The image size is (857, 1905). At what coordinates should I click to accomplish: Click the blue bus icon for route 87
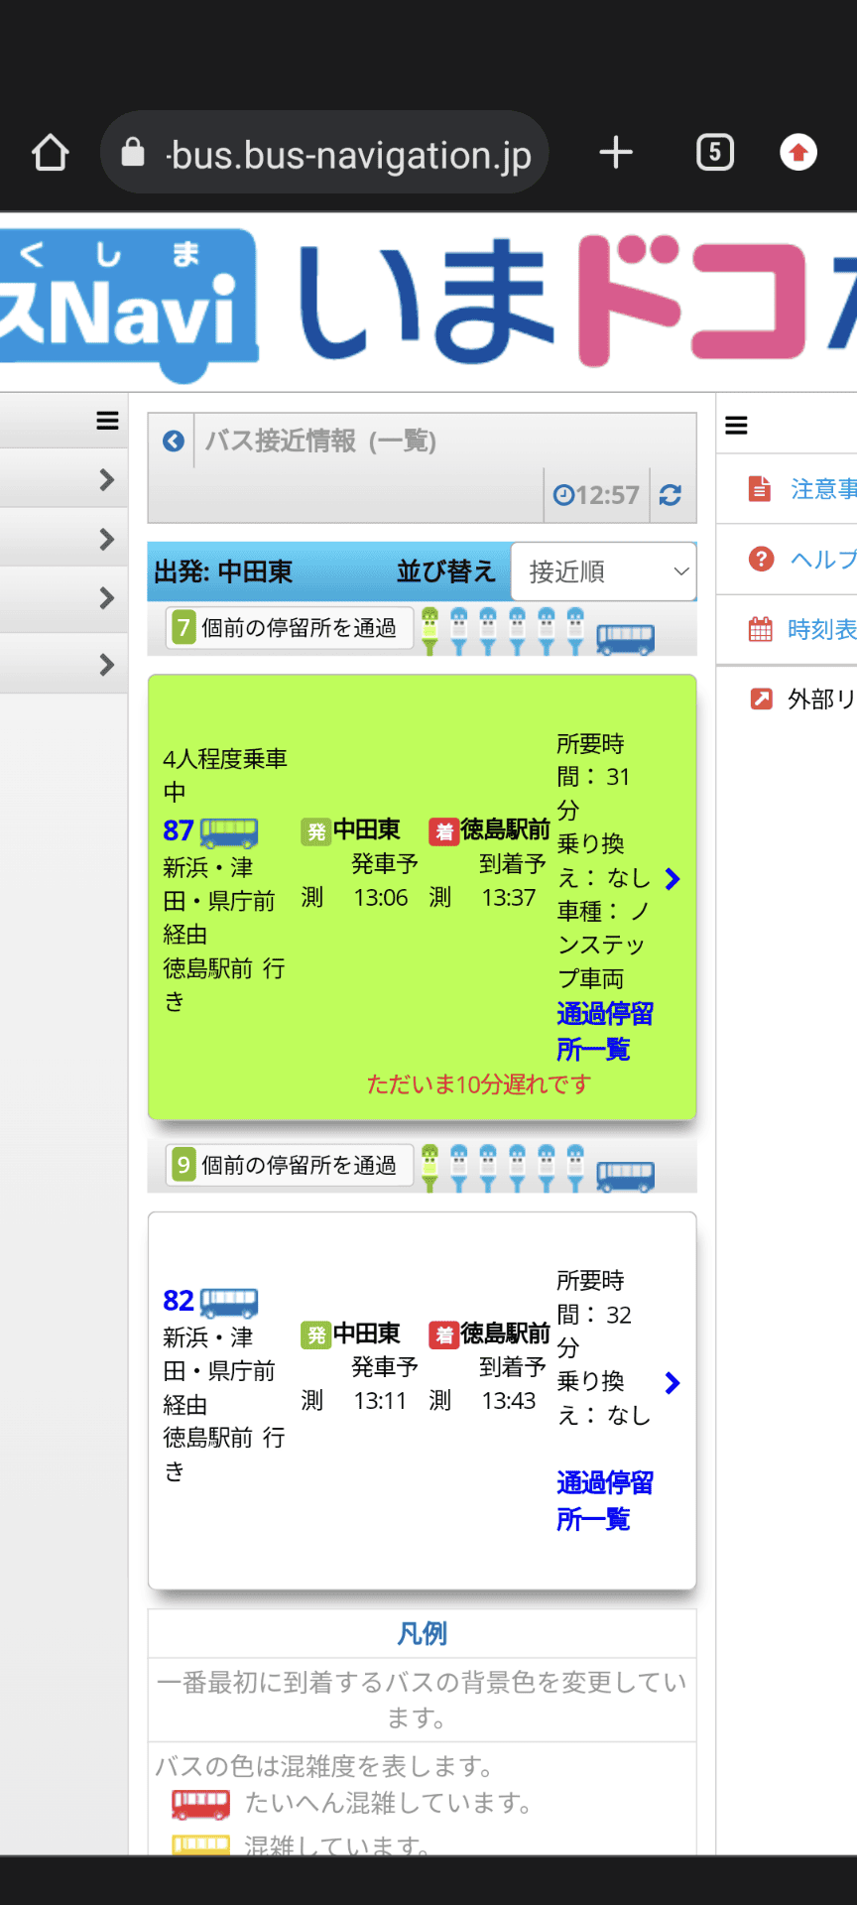pyautogui.click(x=229, y=830)
